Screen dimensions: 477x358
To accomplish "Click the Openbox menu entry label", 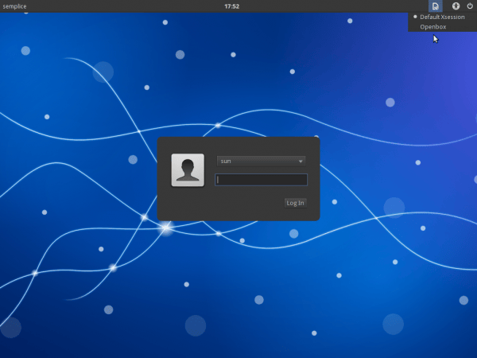I will point(433,27).
